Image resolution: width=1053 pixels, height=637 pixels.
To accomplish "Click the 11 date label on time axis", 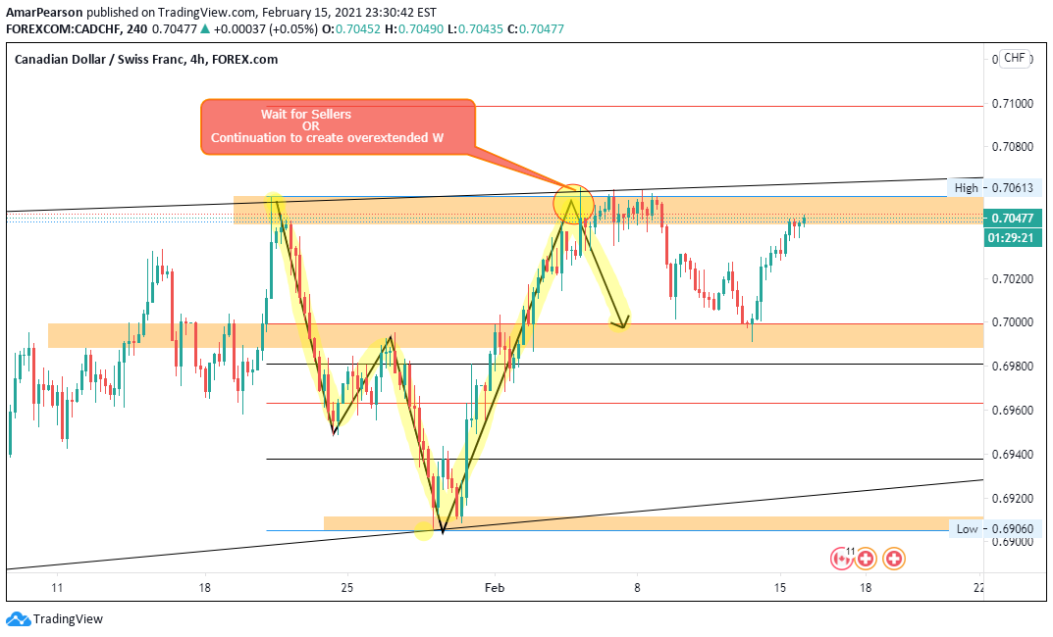I will click(57, 588).
